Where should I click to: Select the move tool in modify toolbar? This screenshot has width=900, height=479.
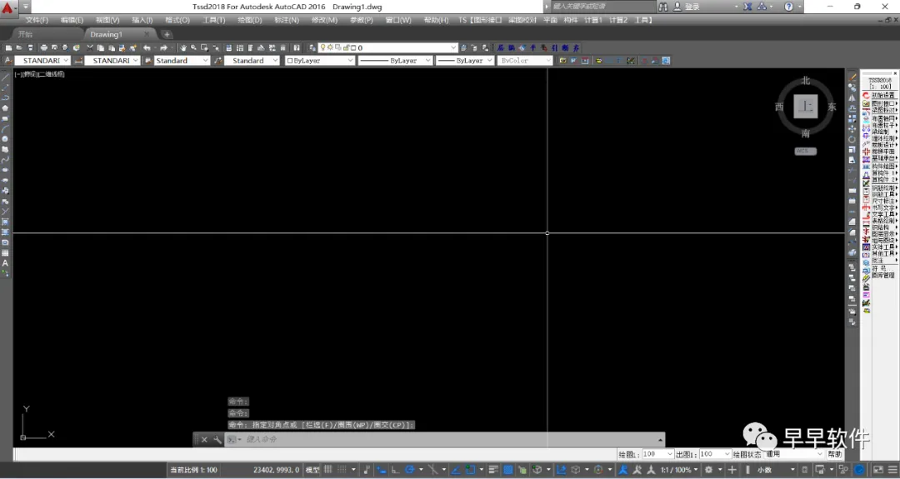[852, 129]
